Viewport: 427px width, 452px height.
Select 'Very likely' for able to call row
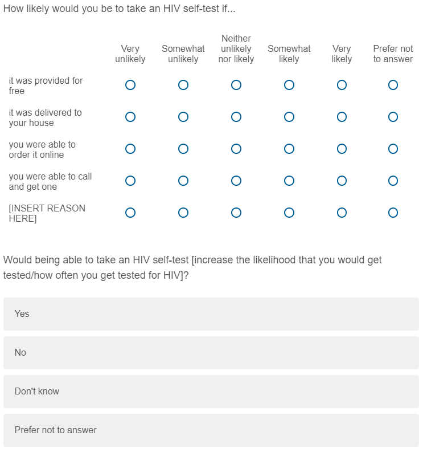(x=342, y=181)
